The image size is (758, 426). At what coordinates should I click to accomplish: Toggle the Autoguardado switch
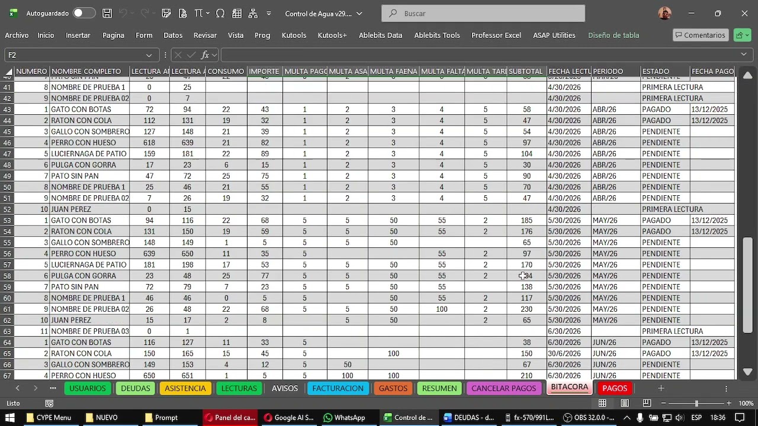pos(84,13)
